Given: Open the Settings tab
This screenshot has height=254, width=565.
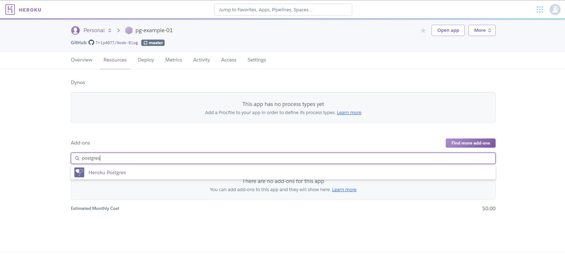Looking at the screenshot, I should click(257, 60).
